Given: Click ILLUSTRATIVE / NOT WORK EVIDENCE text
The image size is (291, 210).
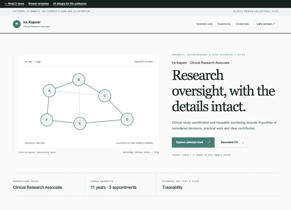Looking at the screenshot, I should click(134, 143).
